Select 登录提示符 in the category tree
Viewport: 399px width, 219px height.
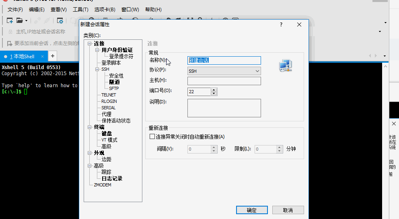tap(121, 57)
